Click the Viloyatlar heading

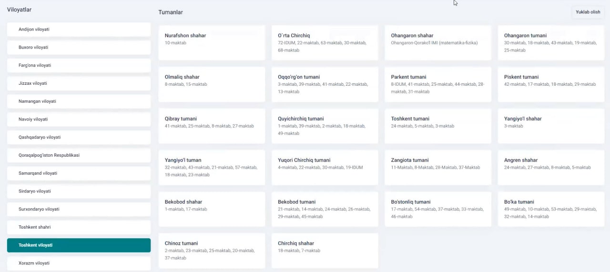(x=20, y=10)
